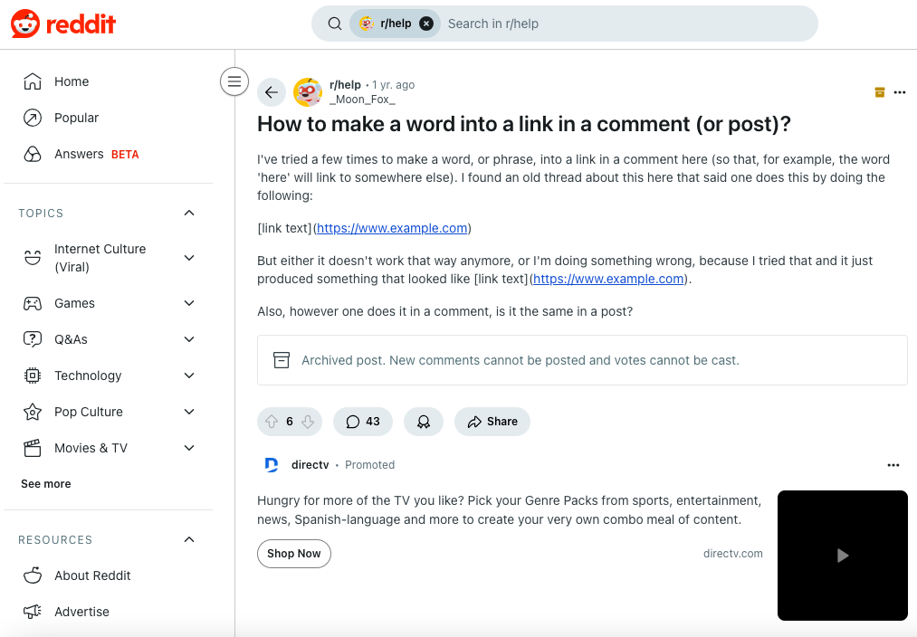Play the directv promoted video
The image size is (917, 637).
tap(842, 556)
